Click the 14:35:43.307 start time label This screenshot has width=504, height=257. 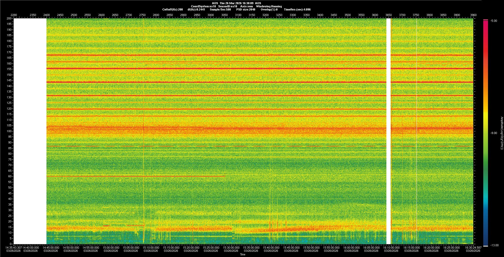(x=14, y=247)
